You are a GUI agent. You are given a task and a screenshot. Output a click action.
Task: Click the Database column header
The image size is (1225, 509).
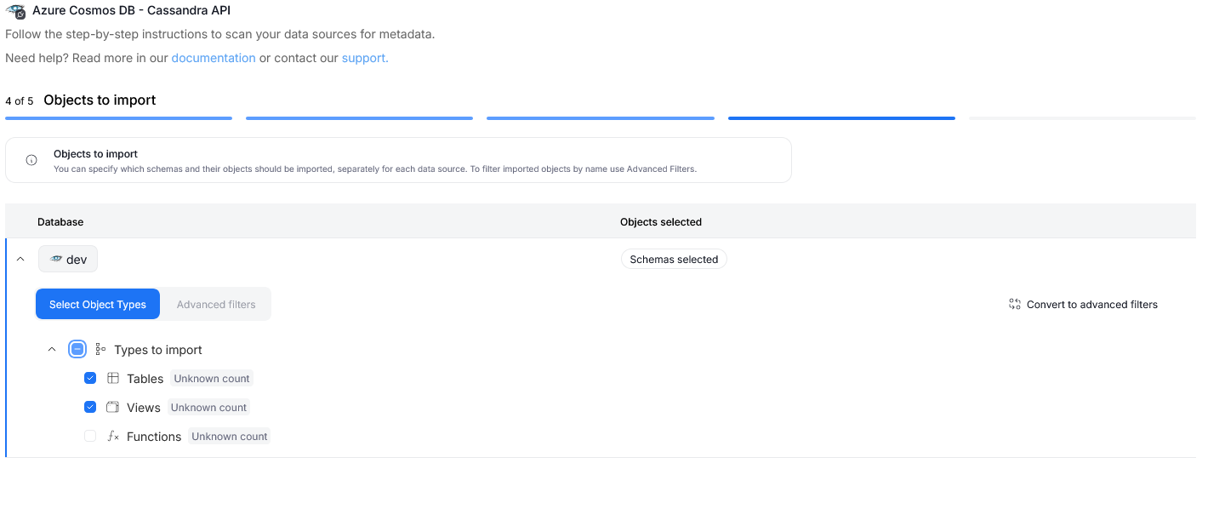pyautogui.click(x=60, y=221)
